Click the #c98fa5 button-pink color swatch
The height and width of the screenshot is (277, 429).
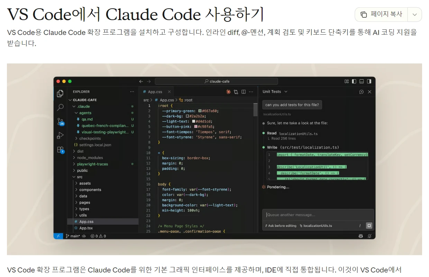[x=196, y=127]
